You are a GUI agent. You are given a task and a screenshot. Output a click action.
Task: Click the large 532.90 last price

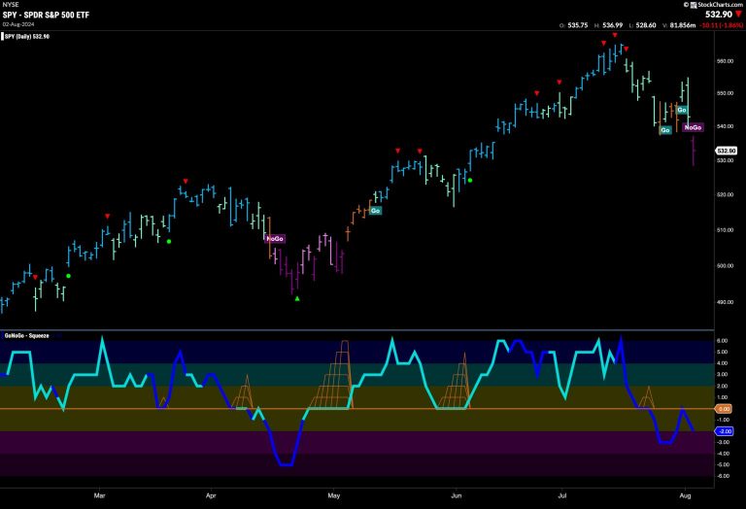point(719,15)
